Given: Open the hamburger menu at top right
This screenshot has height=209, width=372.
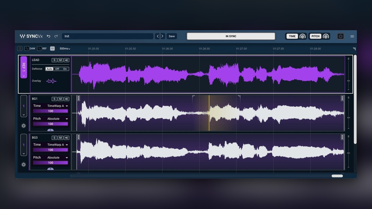Looking at the screenshot, I should (352, 36).
